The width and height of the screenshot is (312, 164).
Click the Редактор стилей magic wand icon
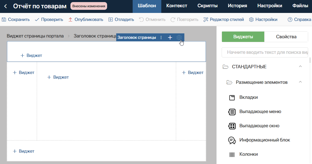point(206,19)
